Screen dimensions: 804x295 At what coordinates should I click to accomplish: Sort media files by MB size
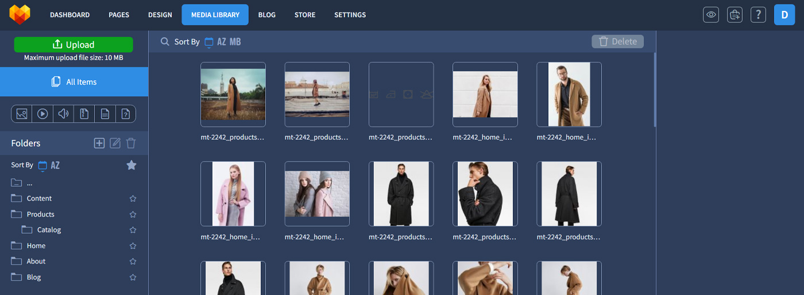(x=235, y=42)
